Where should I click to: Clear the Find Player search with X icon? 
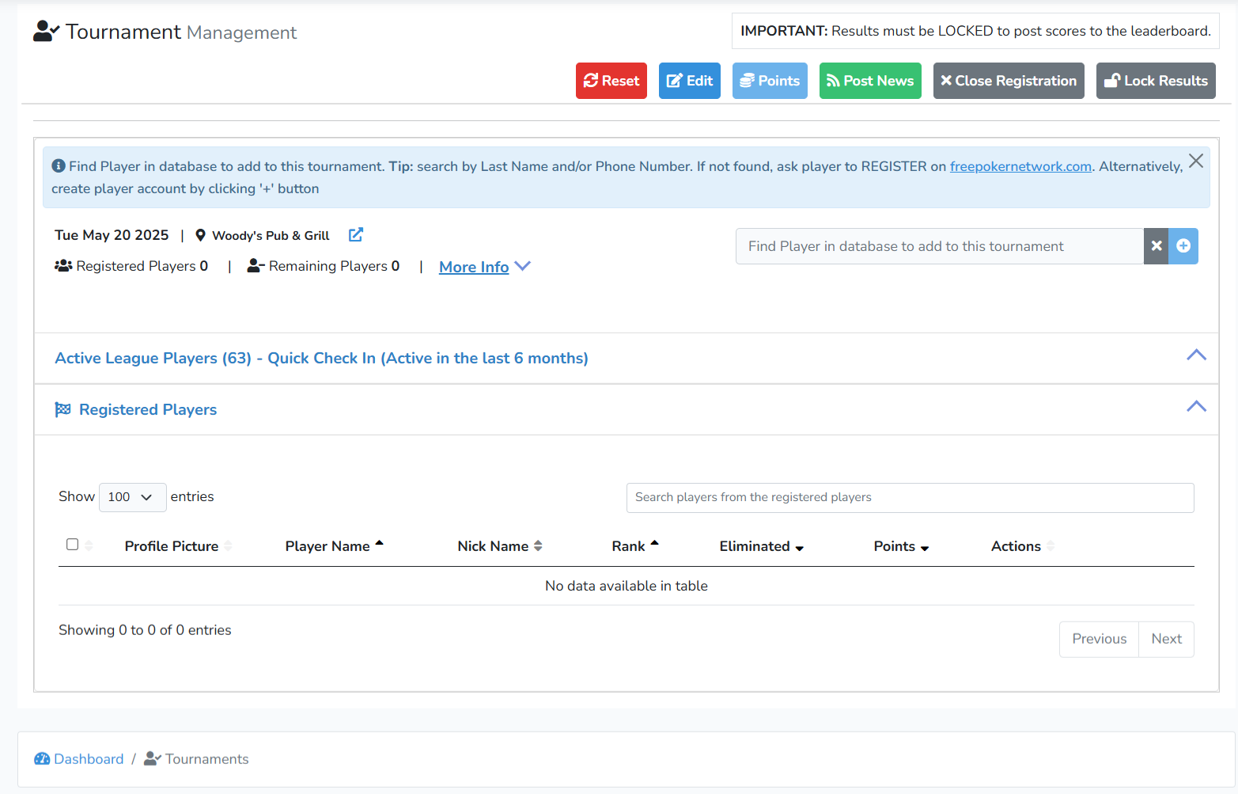(1156, 246)
